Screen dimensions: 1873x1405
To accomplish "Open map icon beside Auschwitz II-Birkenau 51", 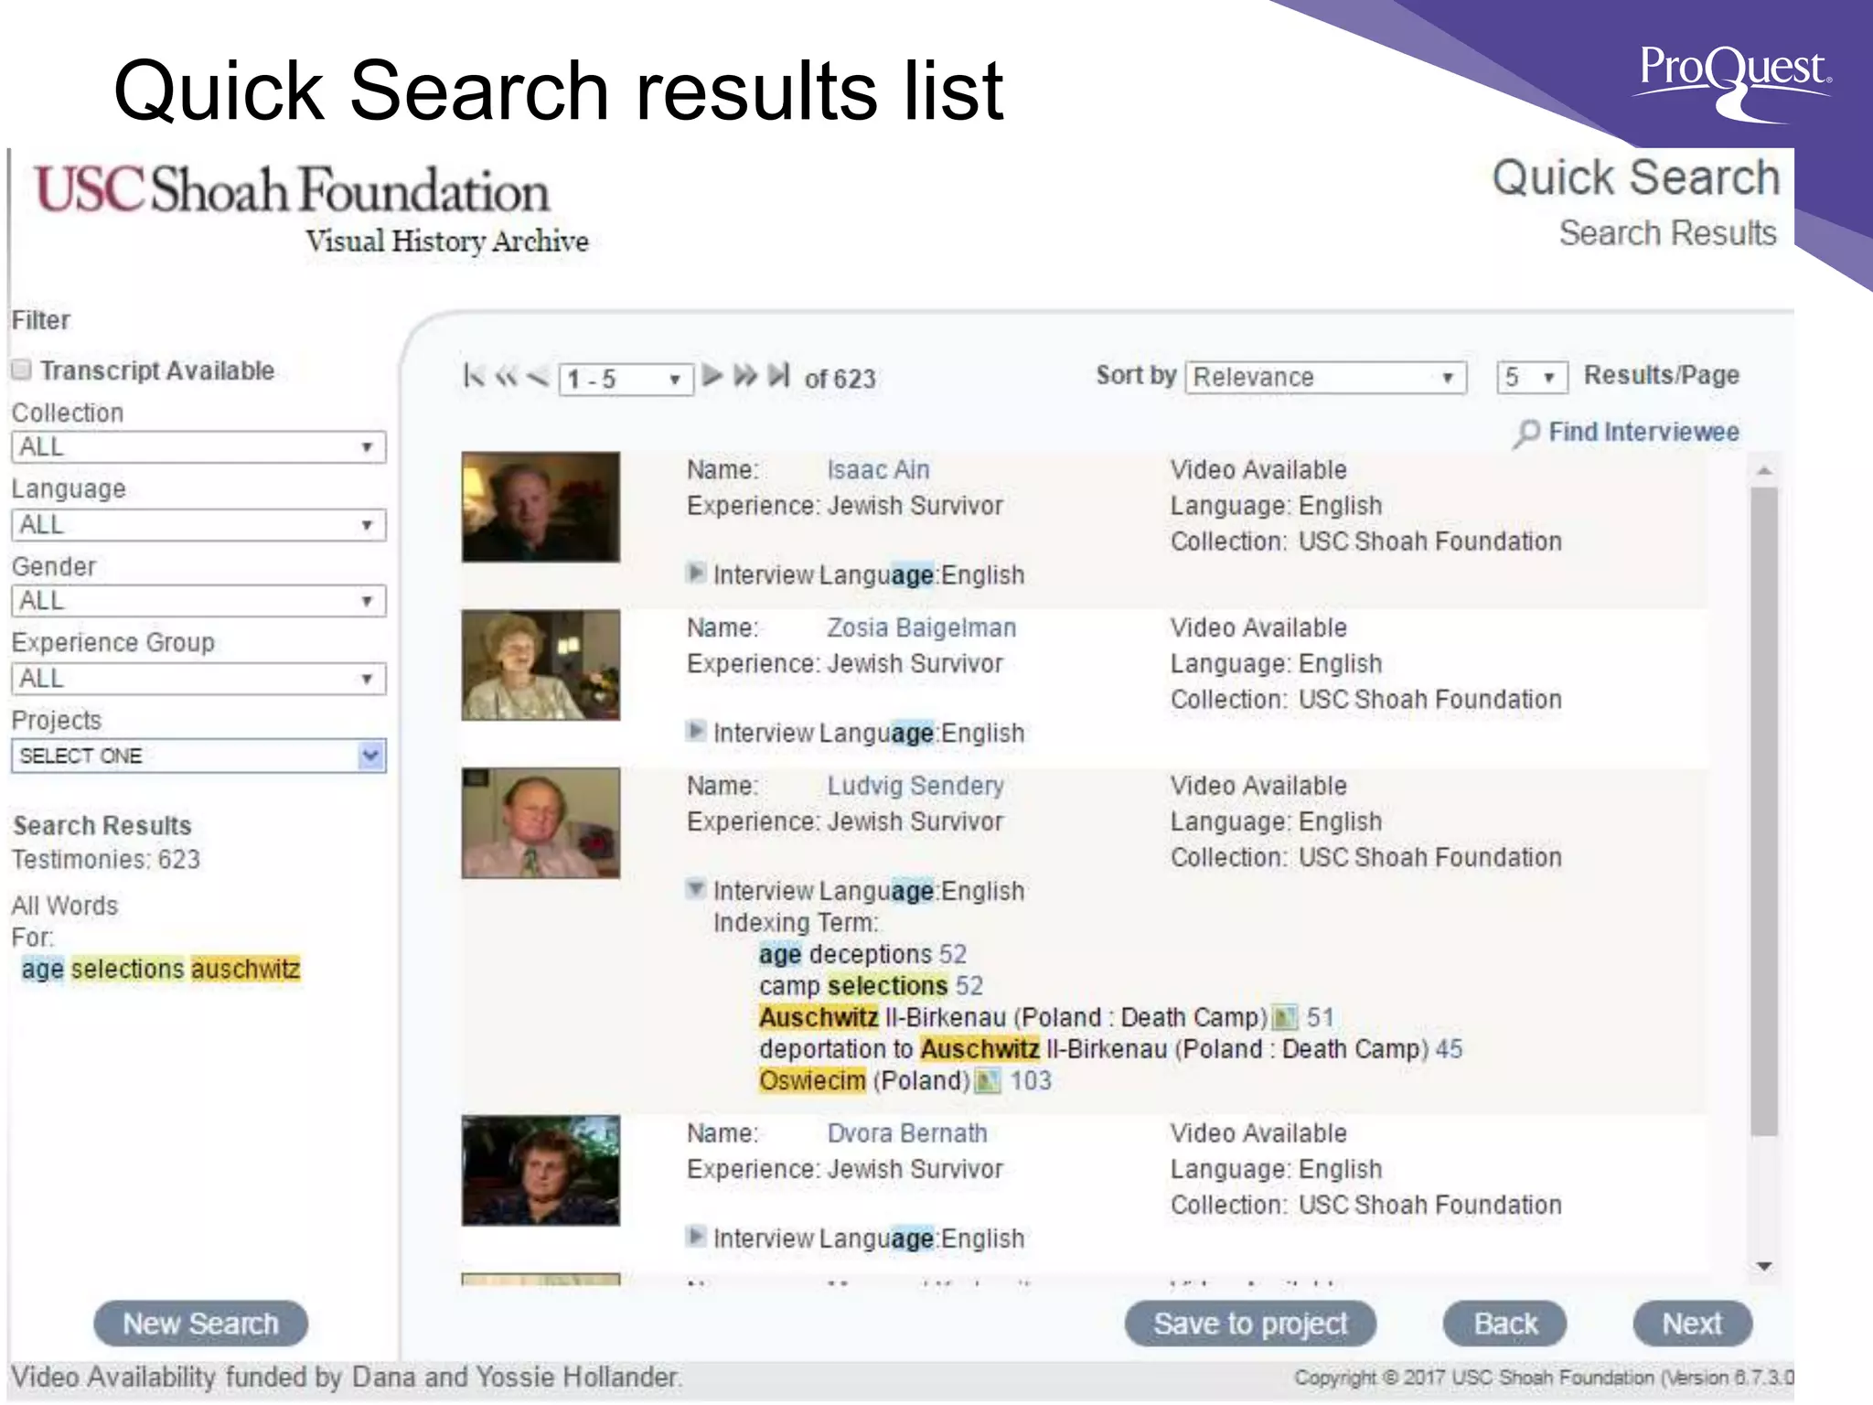I will pyautogui.click(x=1285, y=1017).
